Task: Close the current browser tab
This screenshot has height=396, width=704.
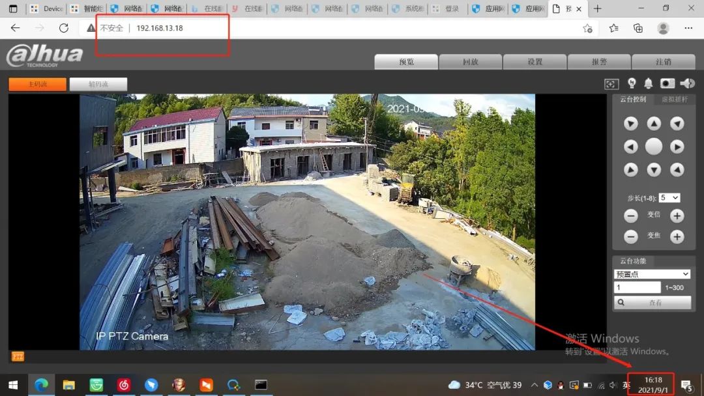Action: (x=579, y=9)
